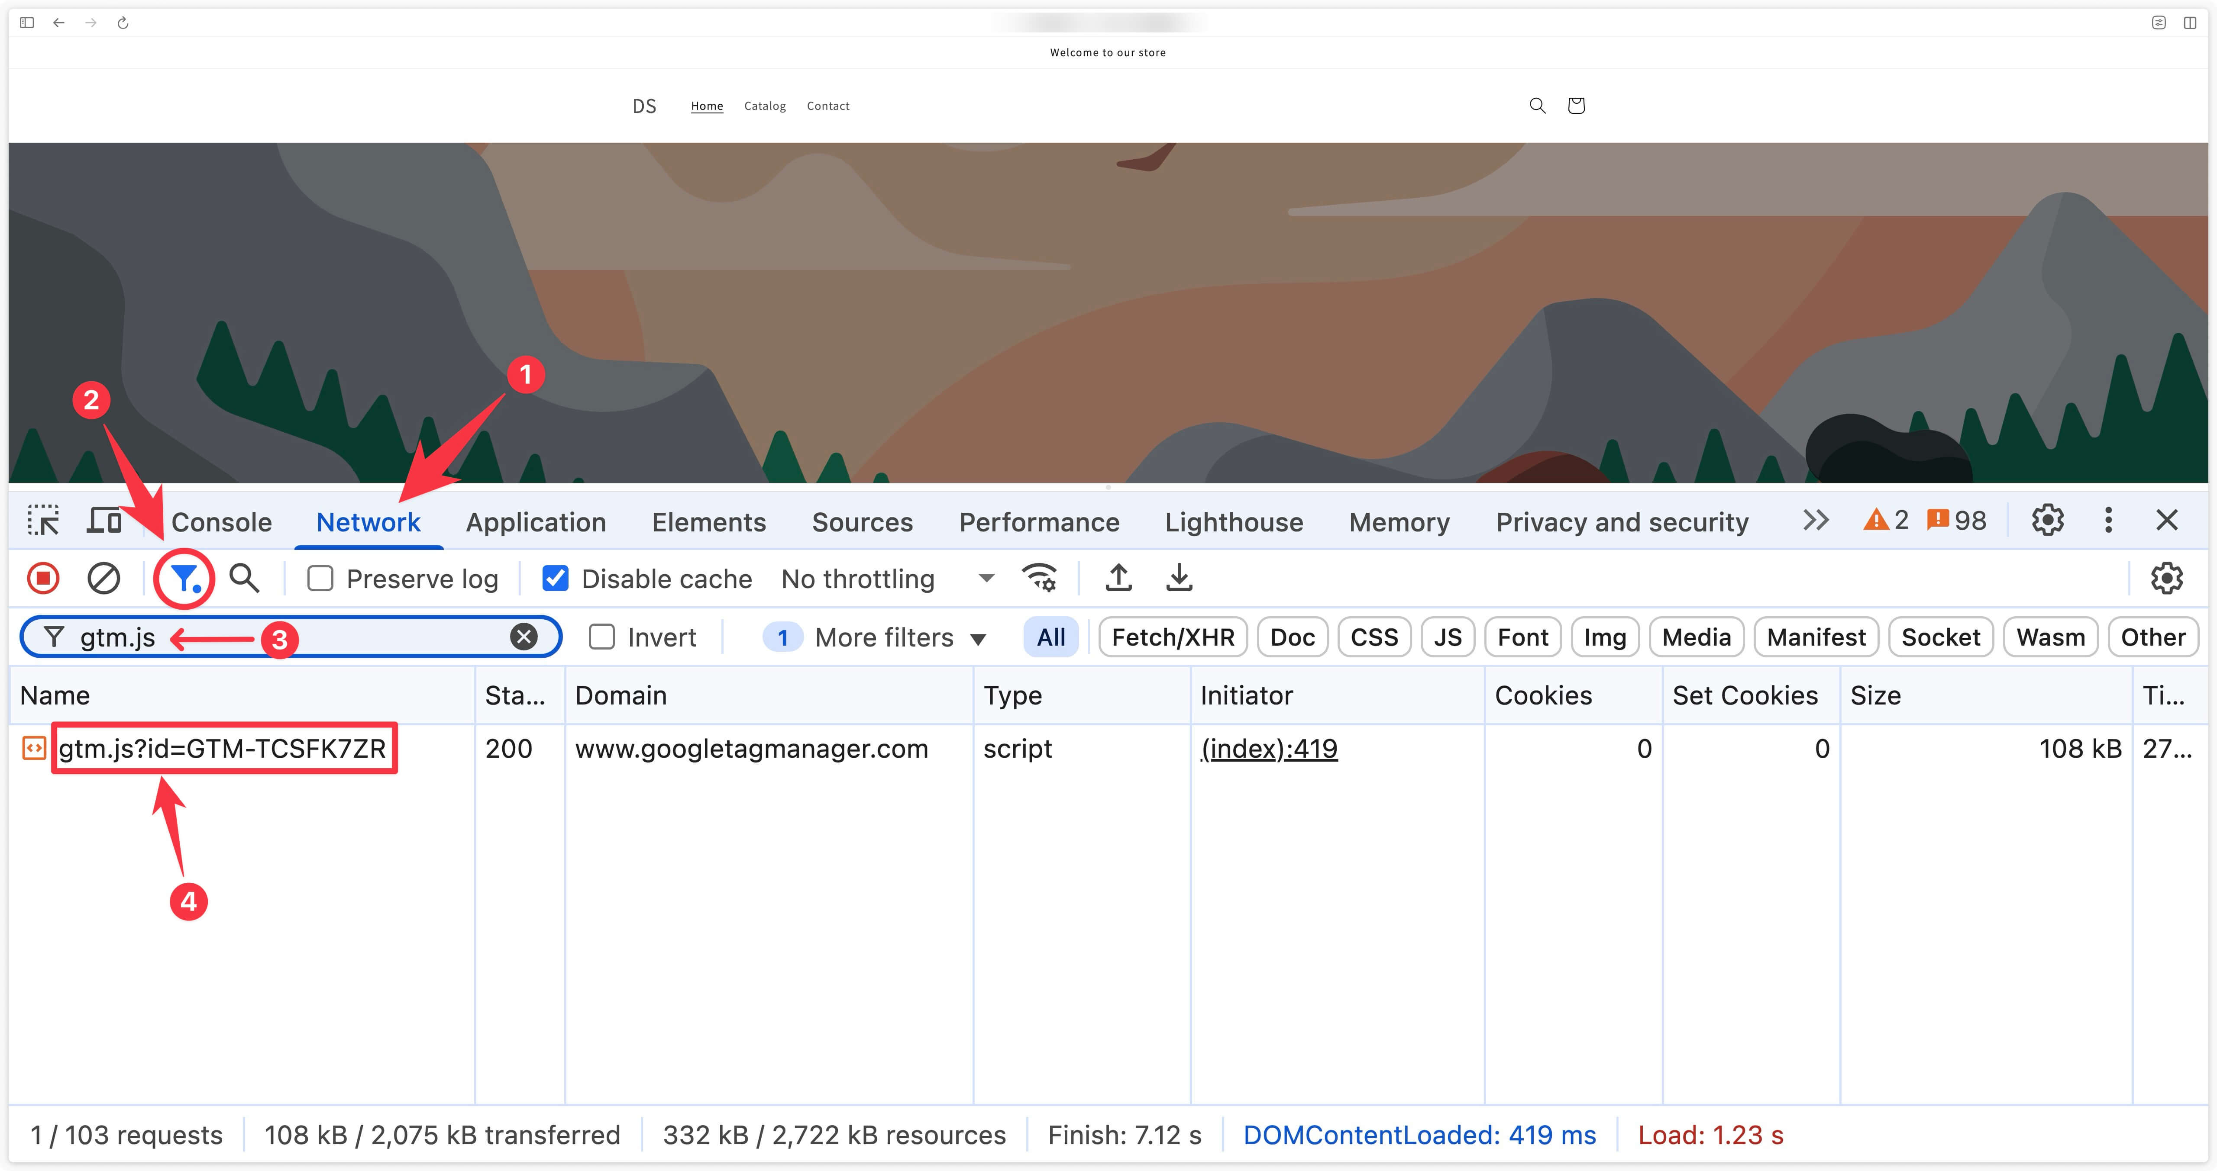This screenshot has width=2217, height=1171.
Task: Filter by CSS requests
Action: pyautogui.click(x=1374, y=637)
